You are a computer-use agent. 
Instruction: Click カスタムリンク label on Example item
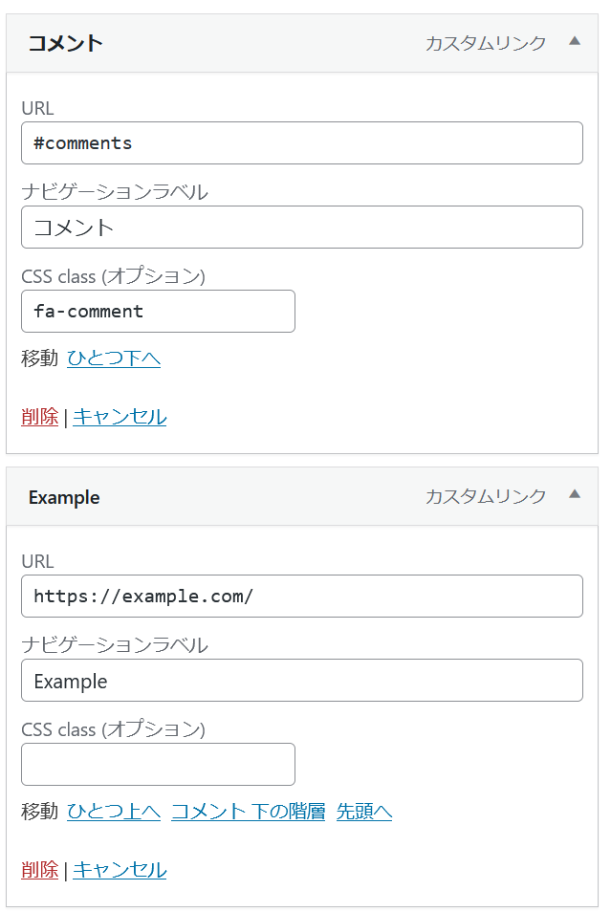point(486,496)
